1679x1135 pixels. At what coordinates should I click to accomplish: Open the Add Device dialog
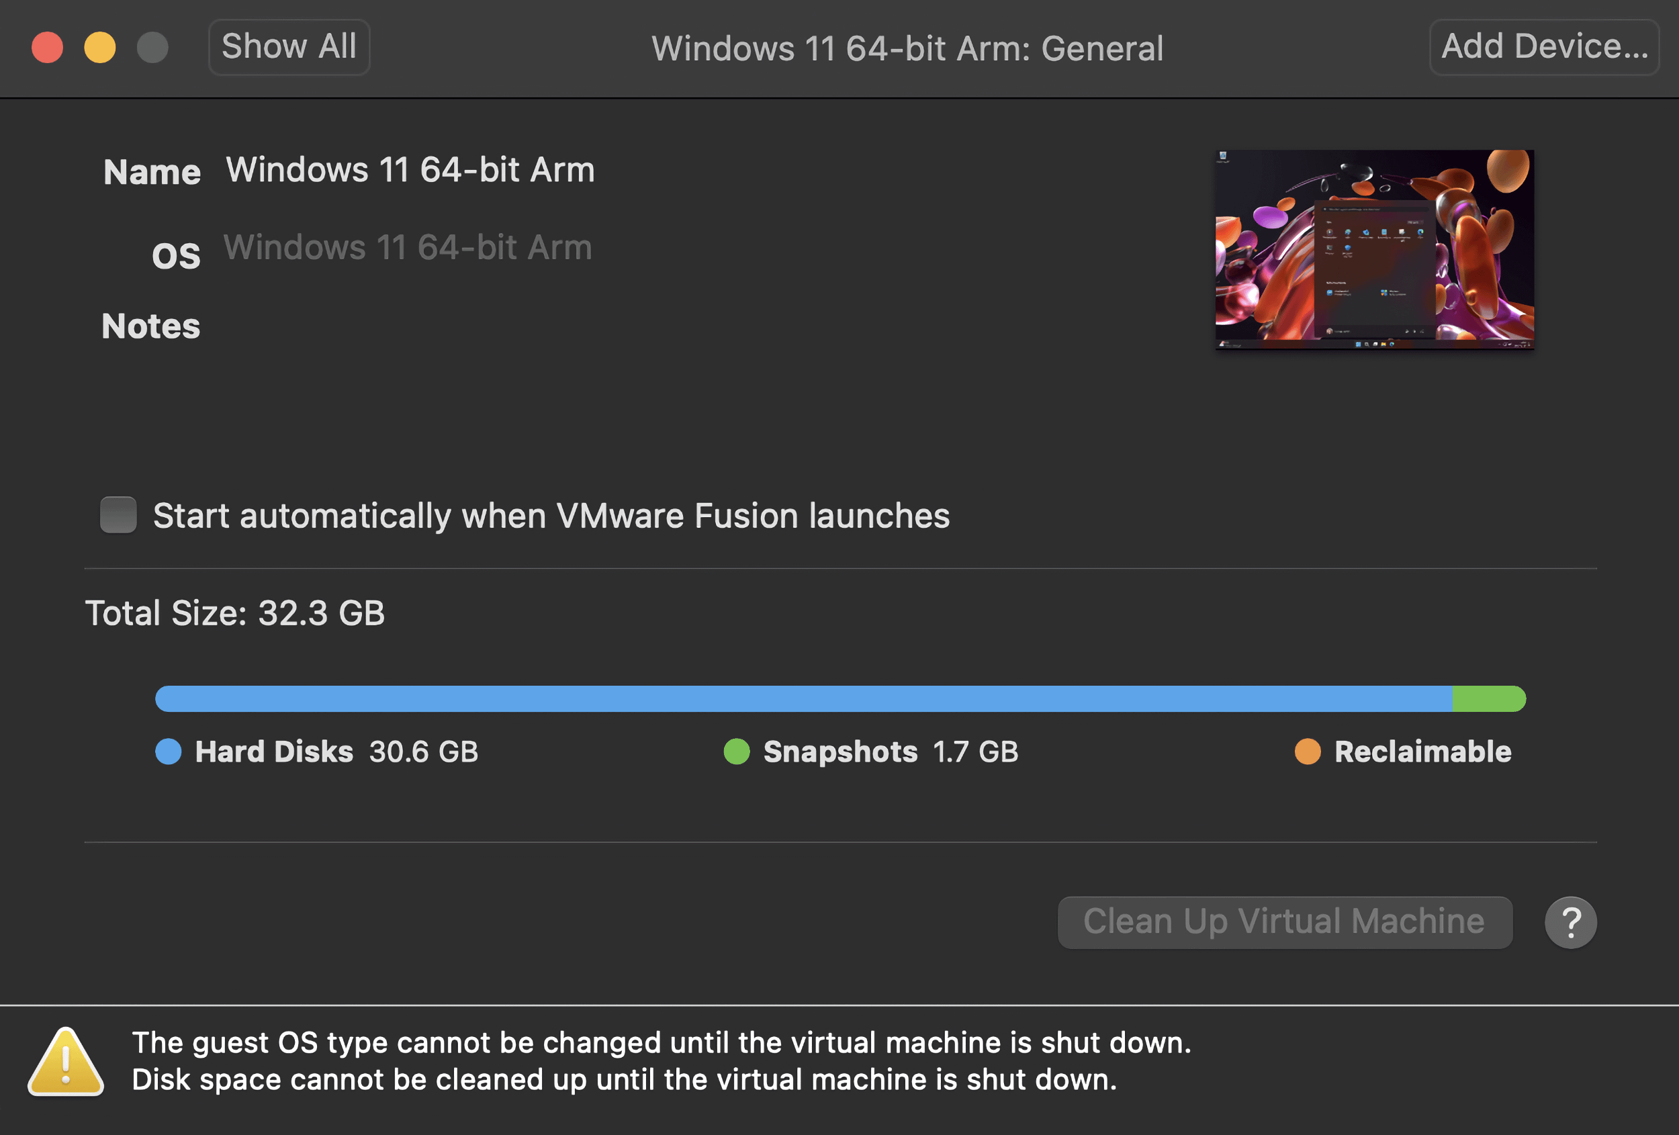tap(1544, 46)
